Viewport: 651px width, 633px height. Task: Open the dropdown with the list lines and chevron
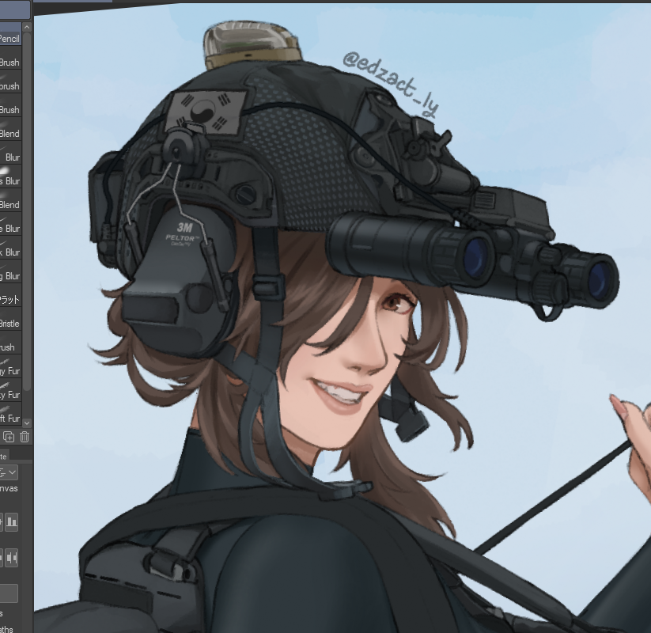[x=9, y=472]
